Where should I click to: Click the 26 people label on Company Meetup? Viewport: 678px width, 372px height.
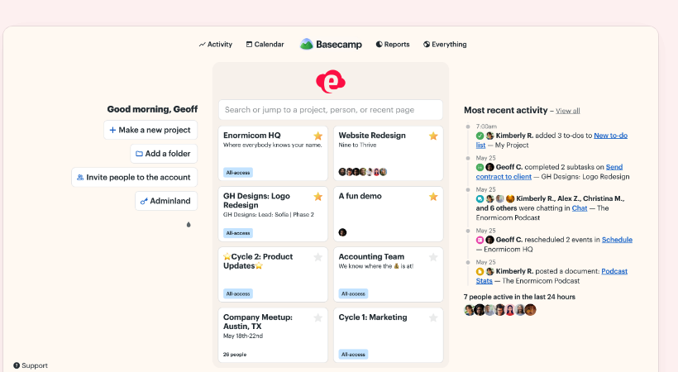coord(235,355)
